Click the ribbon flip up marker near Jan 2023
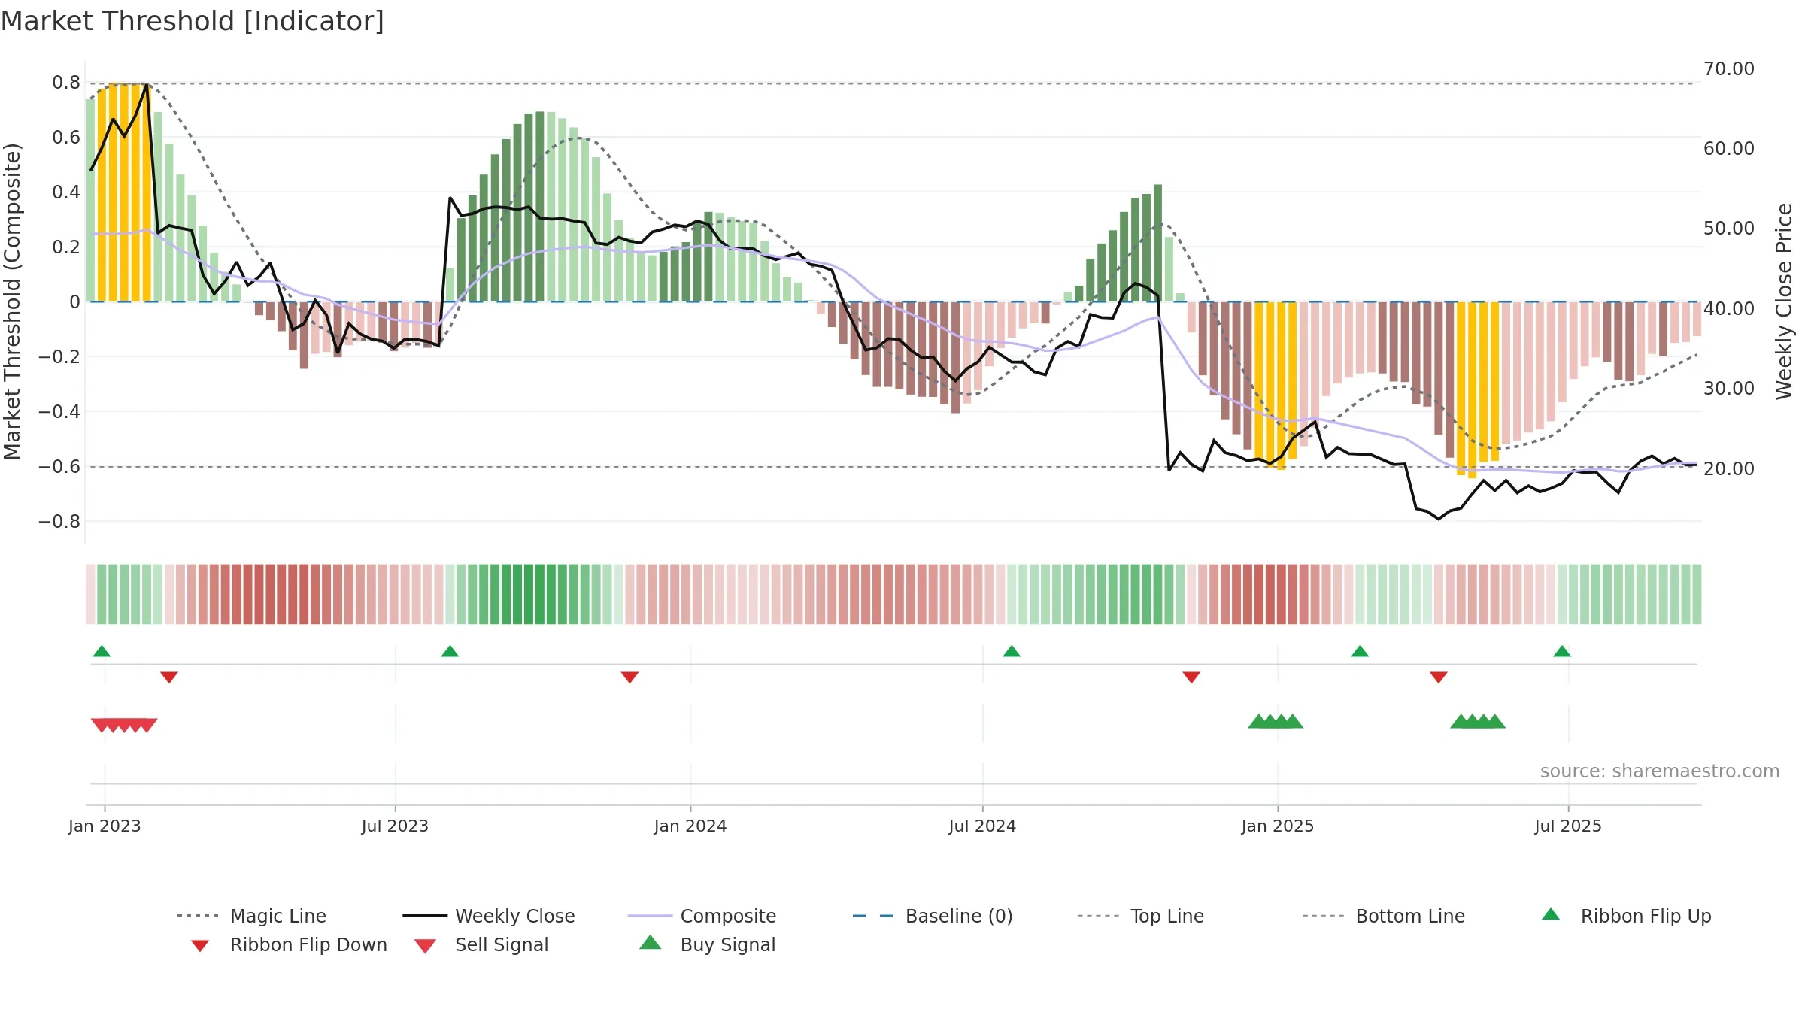 [102, 651]
